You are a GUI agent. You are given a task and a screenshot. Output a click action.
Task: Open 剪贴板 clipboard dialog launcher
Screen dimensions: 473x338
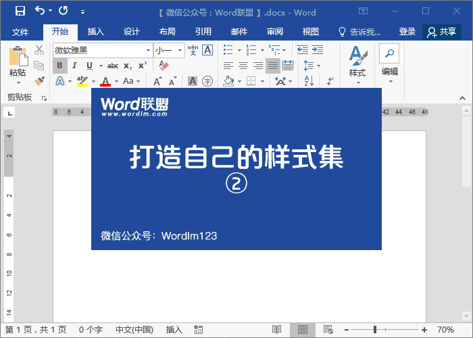click(45, 98)
